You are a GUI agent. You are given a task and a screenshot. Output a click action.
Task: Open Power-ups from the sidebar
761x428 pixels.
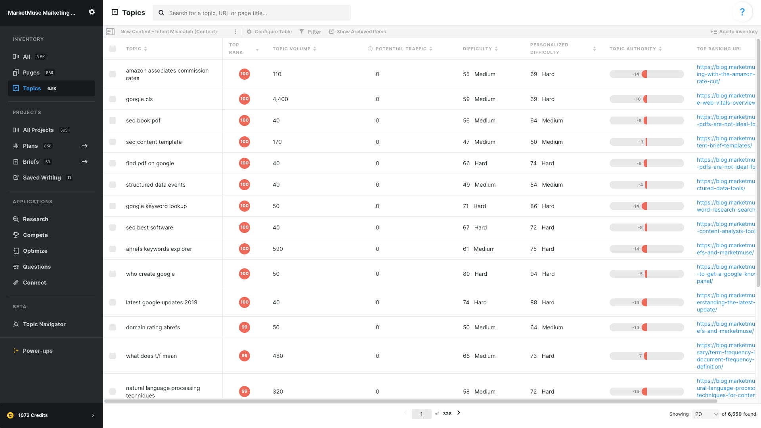coord(37,350)
